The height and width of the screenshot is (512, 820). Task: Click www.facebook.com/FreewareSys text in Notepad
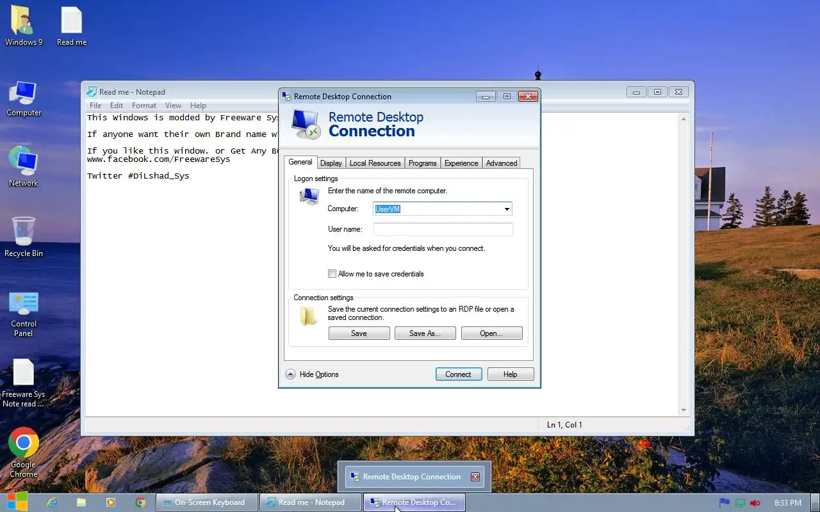[x=159, y=159]
